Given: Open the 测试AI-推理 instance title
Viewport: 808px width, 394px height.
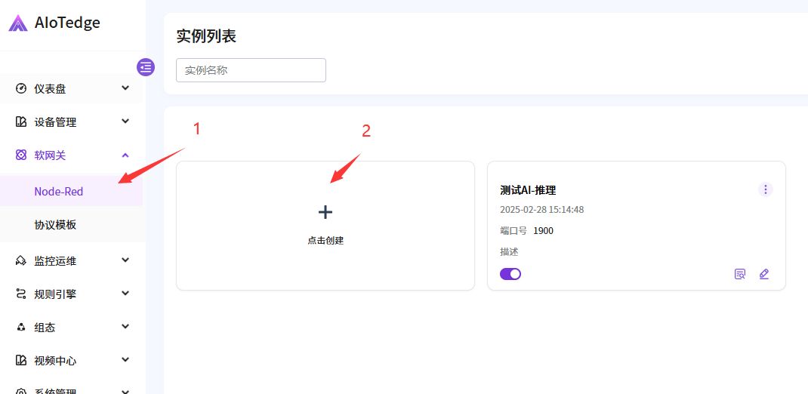Looking at the screenshot, I should click(528, 190).
